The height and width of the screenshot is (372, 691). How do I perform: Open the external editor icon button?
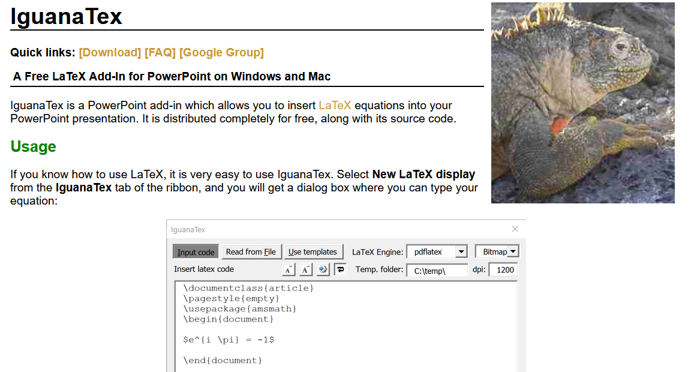323,269
